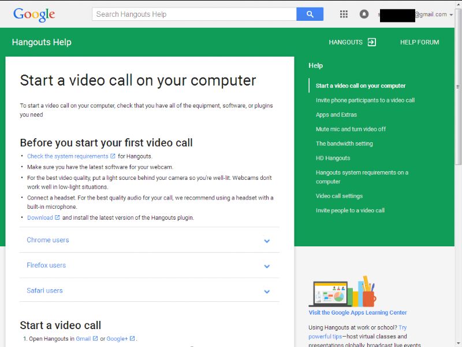Viewport: 462px width, 347px height.
Task: Focus the Search Hangouts Help field
Action: 194,14
